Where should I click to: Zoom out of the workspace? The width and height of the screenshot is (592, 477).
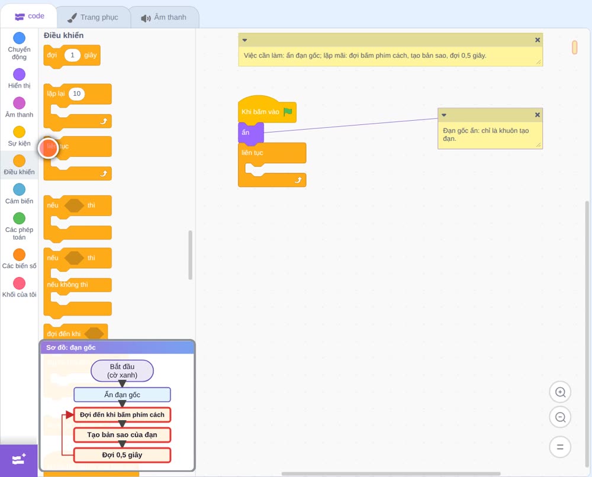[x=560, y=417]
